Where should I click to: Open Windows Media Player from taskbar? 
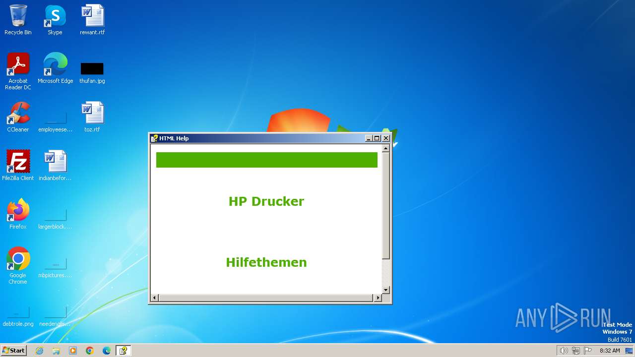click(x=73, y=351)
